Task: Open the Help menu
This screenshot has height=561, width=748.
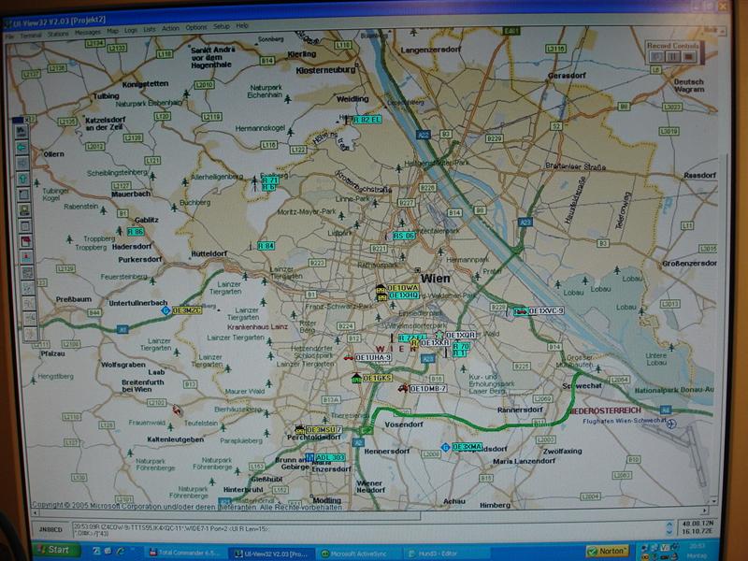Action: [242, 26]
